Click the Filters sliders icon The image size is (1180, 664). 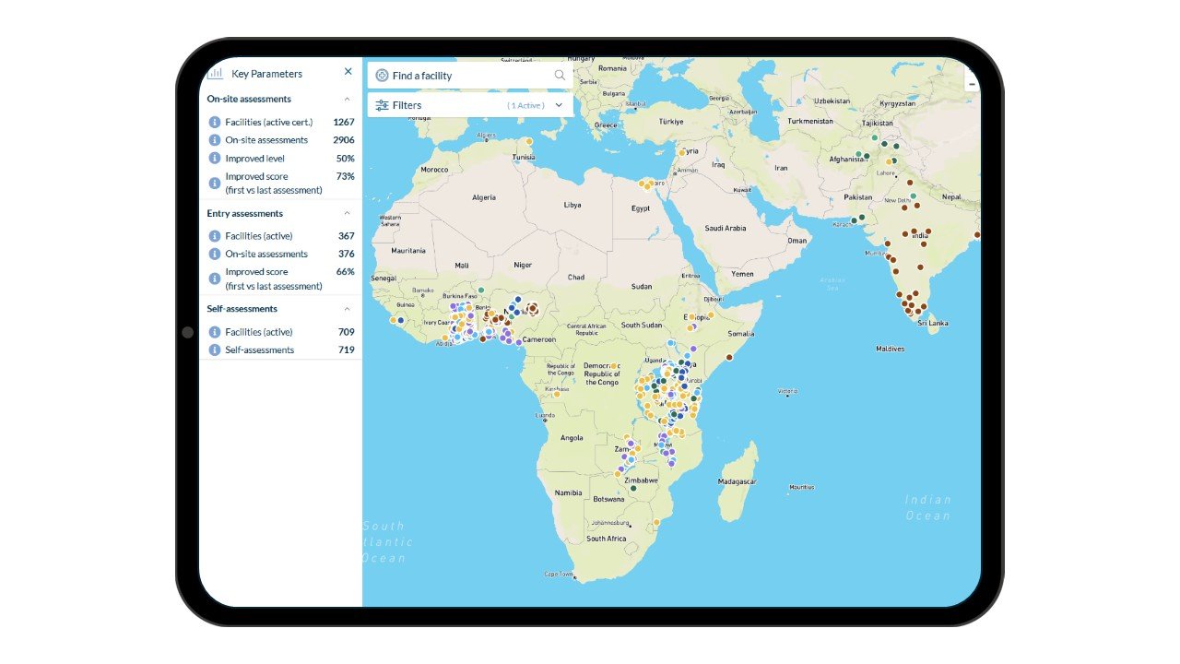pos(382,105)
